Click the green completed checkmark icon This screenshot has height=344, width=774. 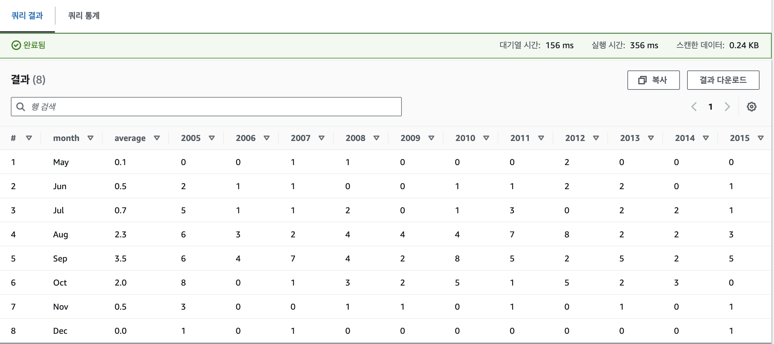16,45
